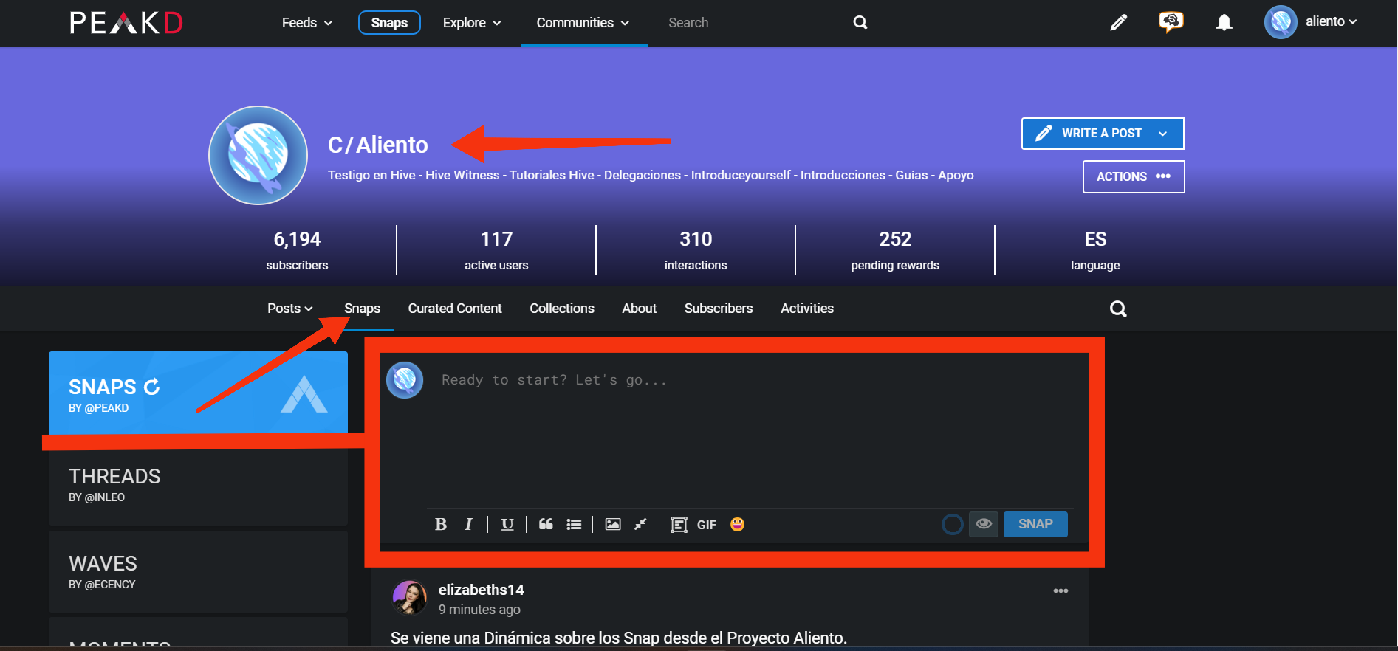The height and width of the screenshot is (651, 1398).
Task: Click the template snippet editor icon
Action: coord(679,524)
